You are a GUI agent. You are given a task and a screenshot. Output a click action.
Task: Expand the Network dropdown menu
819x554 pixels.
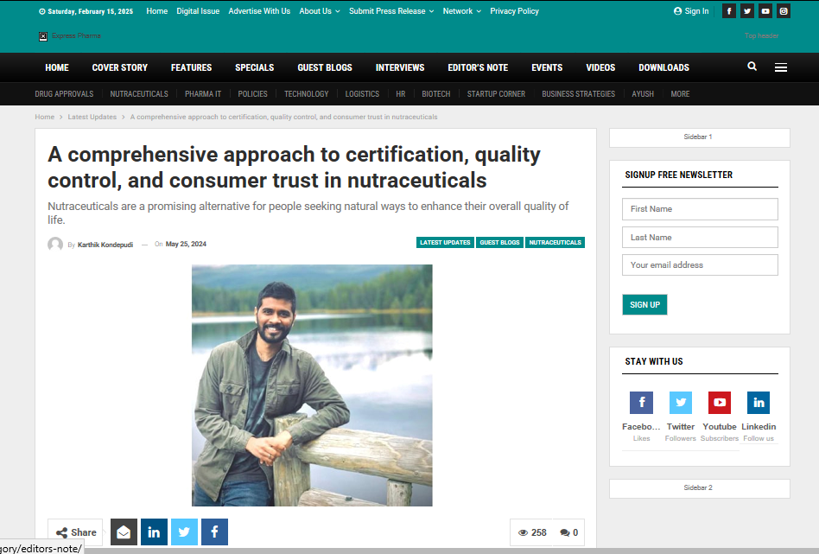tap(461, 11)
